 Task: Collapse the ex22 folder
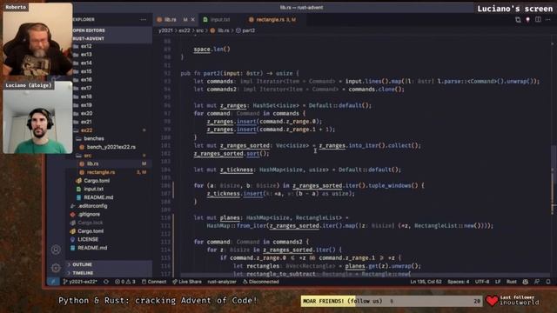86,130
